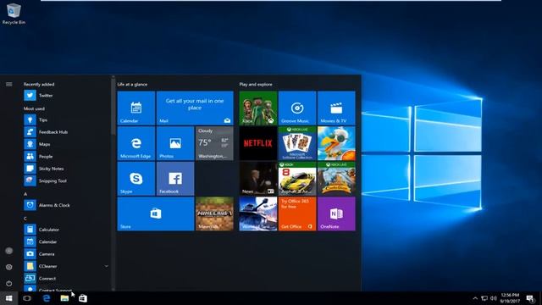542x305 pixels.
Task: Open the News tile
Action: click(258, 179)
